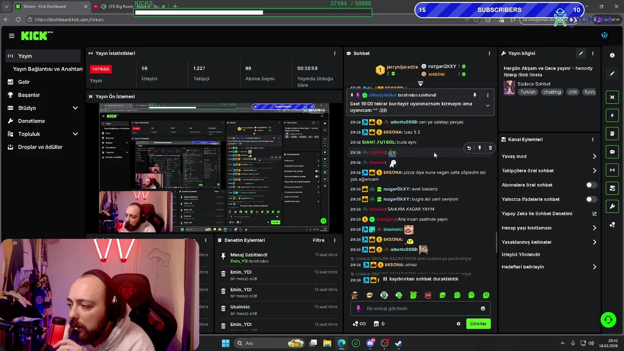Viewport: 624px width, 351px height.
Task: Open Hesap yaşı kısıtlaması settings
Action: pos(549,228)
